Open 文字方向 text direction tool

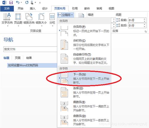coord(7,19)
